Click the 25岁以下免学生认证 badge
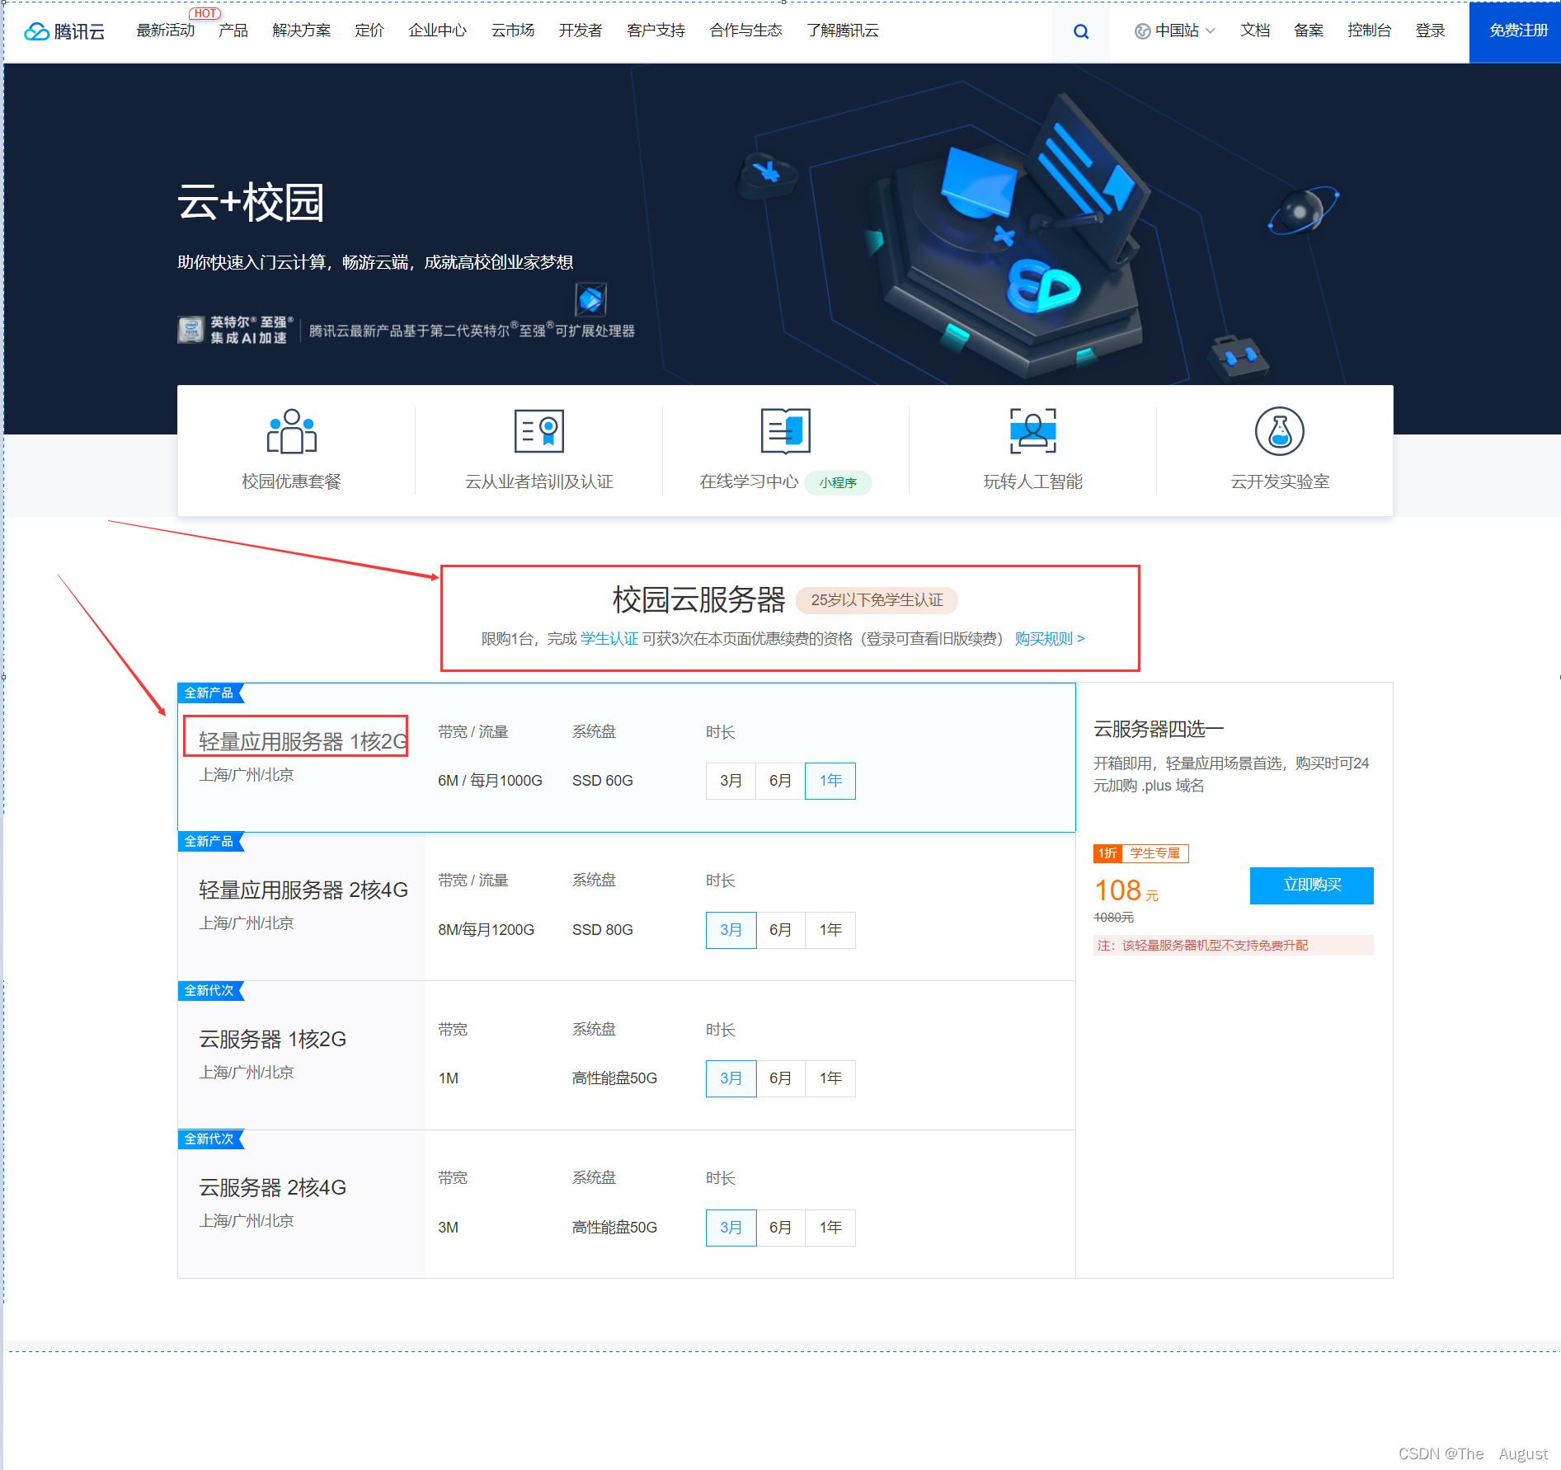1561x1470 pixels. (877, 600)
